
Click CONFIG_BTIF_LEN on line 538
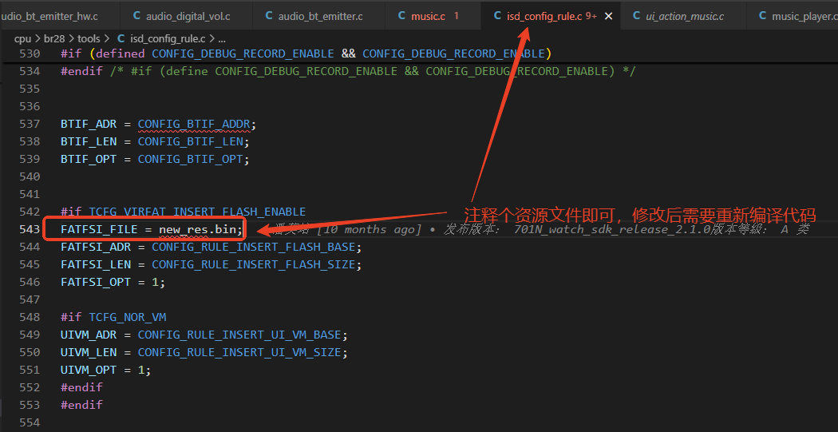[x=190, y=141]
